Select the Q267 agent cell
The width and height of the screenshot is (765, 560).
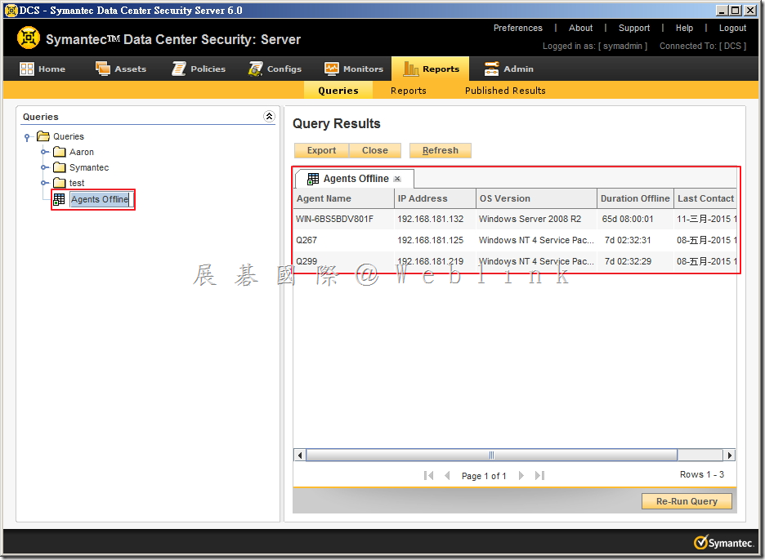point(344,240)
